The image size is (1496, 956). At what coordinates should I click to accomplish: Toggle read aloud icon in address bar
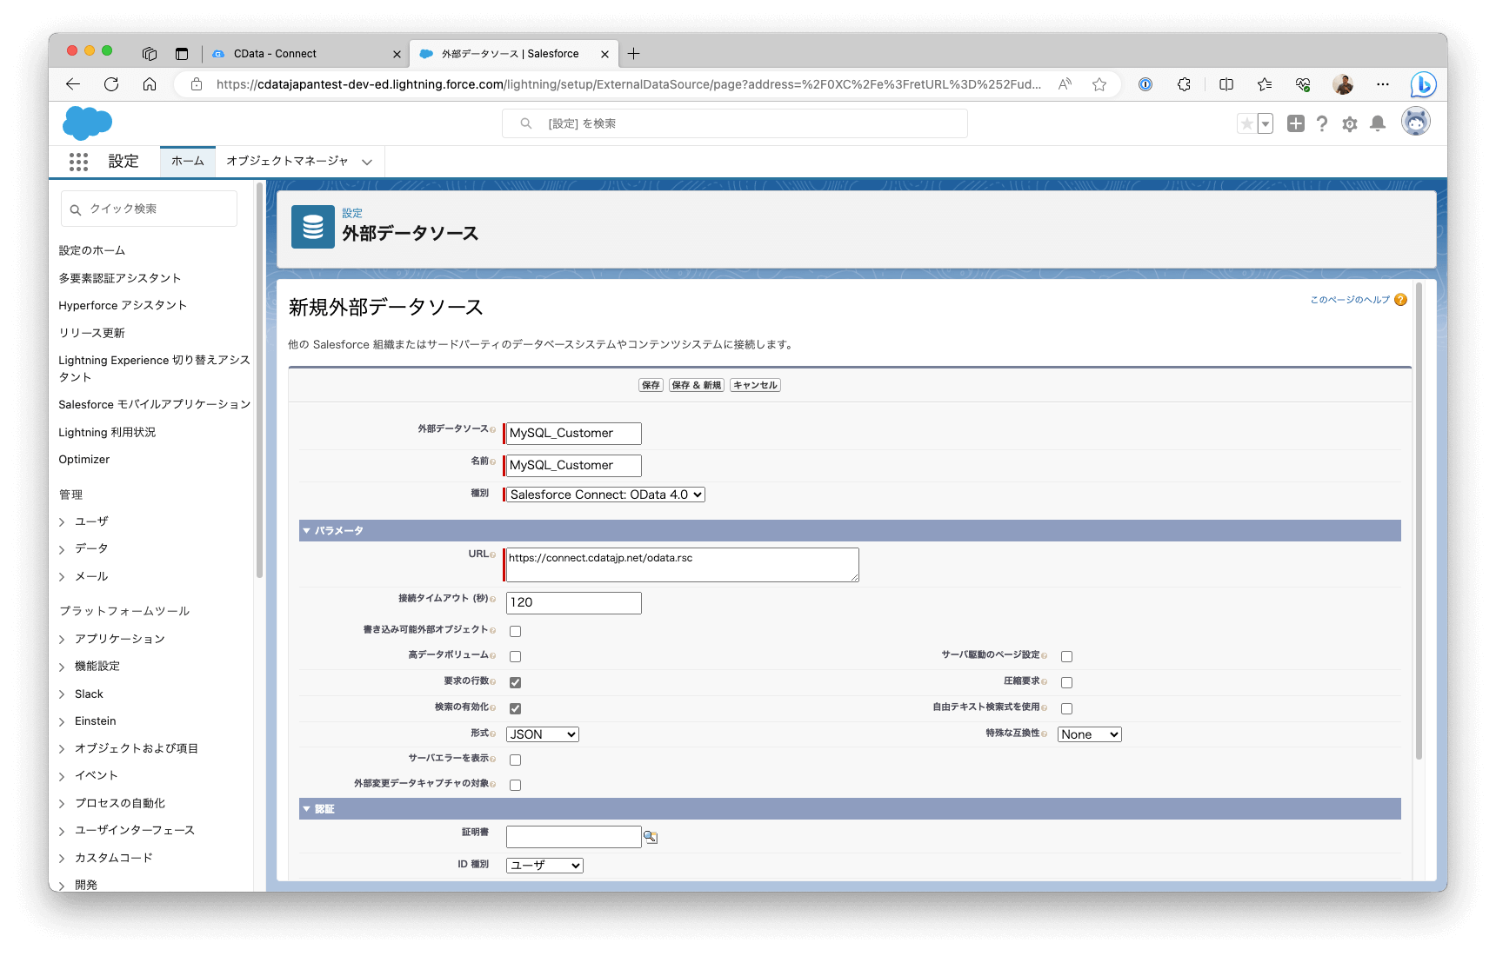tap(1065, 84)
